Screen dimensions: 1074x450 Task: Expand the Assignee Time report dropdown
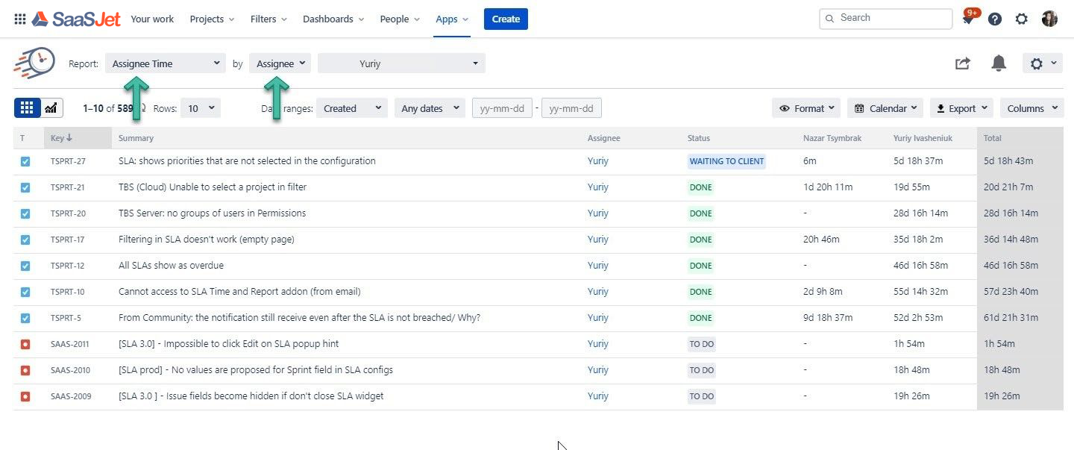pos(166,63)
